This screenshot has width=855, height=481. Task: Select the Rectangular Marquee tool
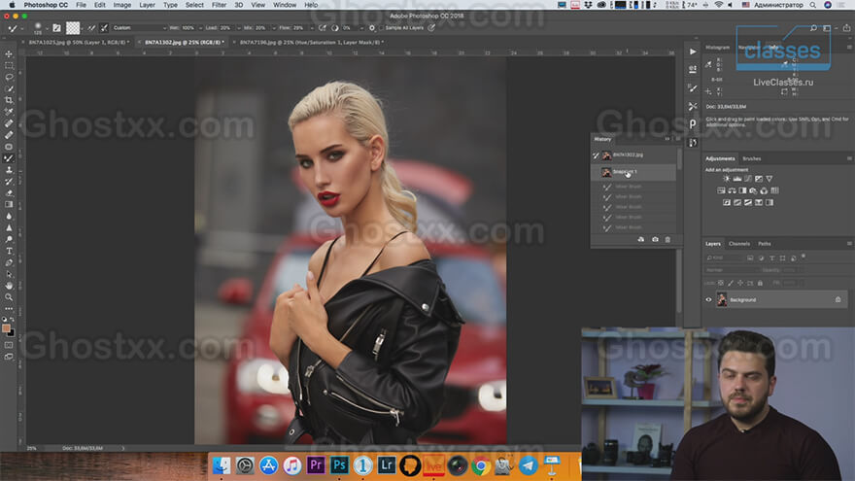9,65
